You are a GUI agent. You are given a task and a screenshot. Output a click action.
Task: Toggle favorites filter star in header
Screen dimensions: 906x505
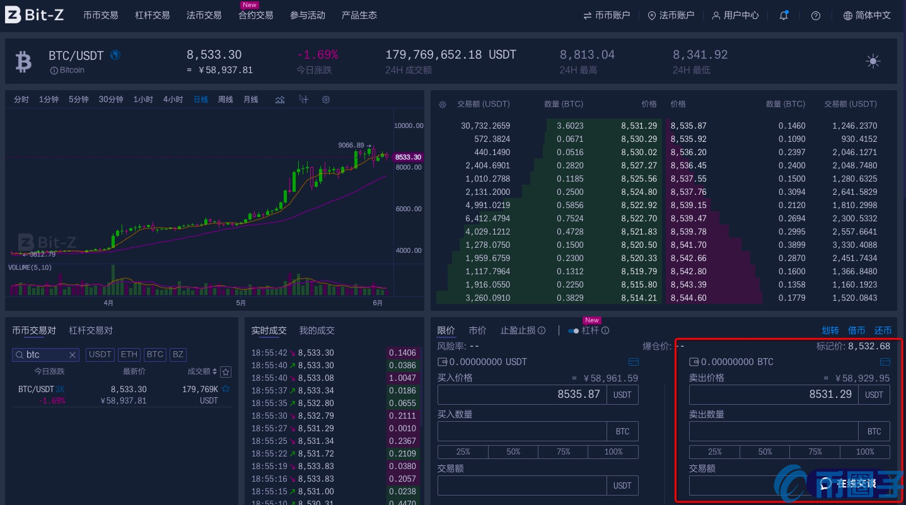[226, 372]
